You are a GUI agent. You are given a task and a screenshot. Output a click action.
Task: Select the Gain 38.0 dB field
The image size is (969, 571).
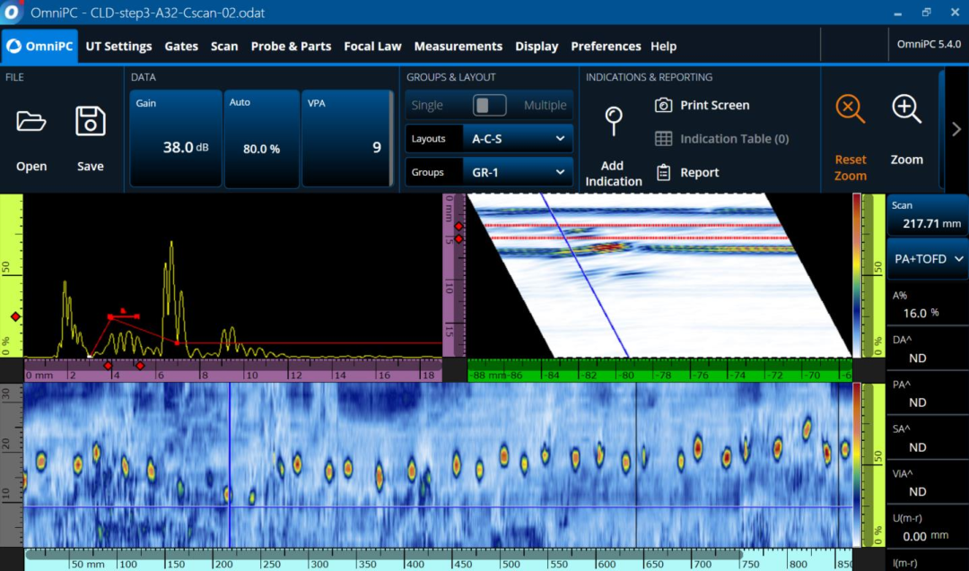pyautogui.click(x=176, y=139)
